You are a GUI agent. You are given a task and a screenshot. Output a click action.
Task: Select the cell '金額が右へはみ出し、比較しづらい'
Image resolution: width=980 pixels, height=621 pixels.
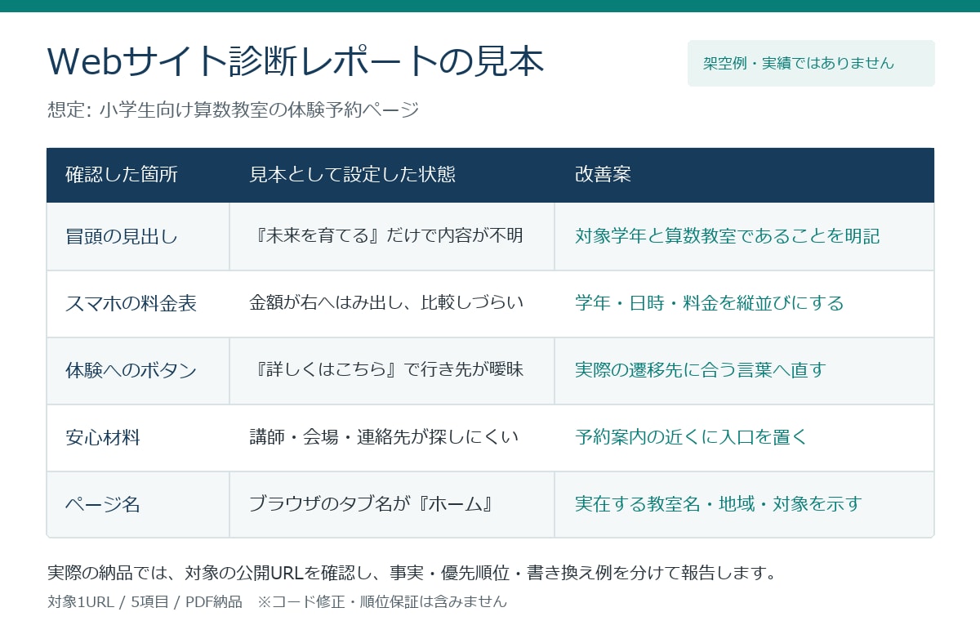pyautogui.click(x=392, y=304)
